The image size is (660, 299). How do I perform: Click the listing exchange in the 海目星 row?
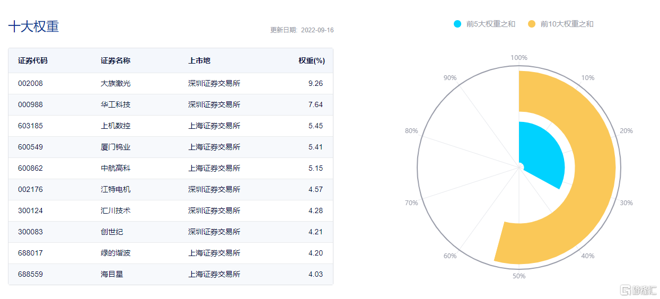[x=214, y=274]
